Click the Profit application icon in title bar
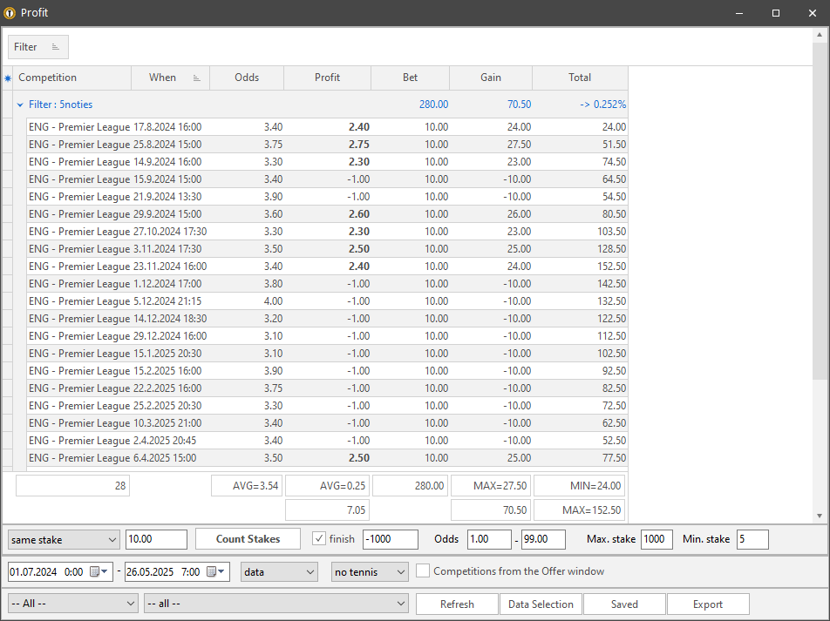830x621 pixels. click(10, 13)
